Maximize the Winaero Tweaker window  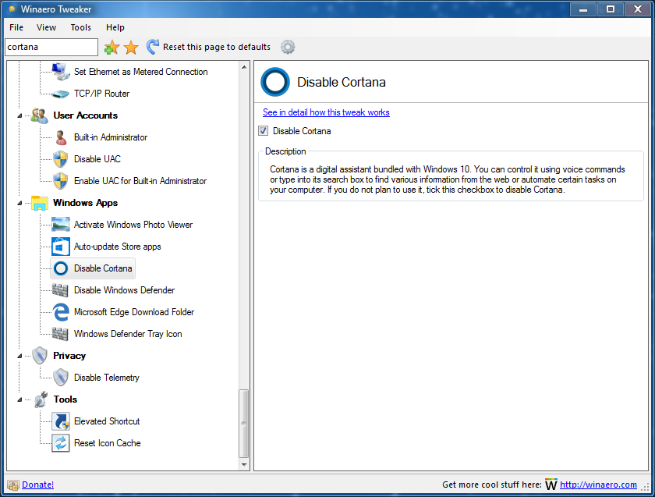pos(611,9)
